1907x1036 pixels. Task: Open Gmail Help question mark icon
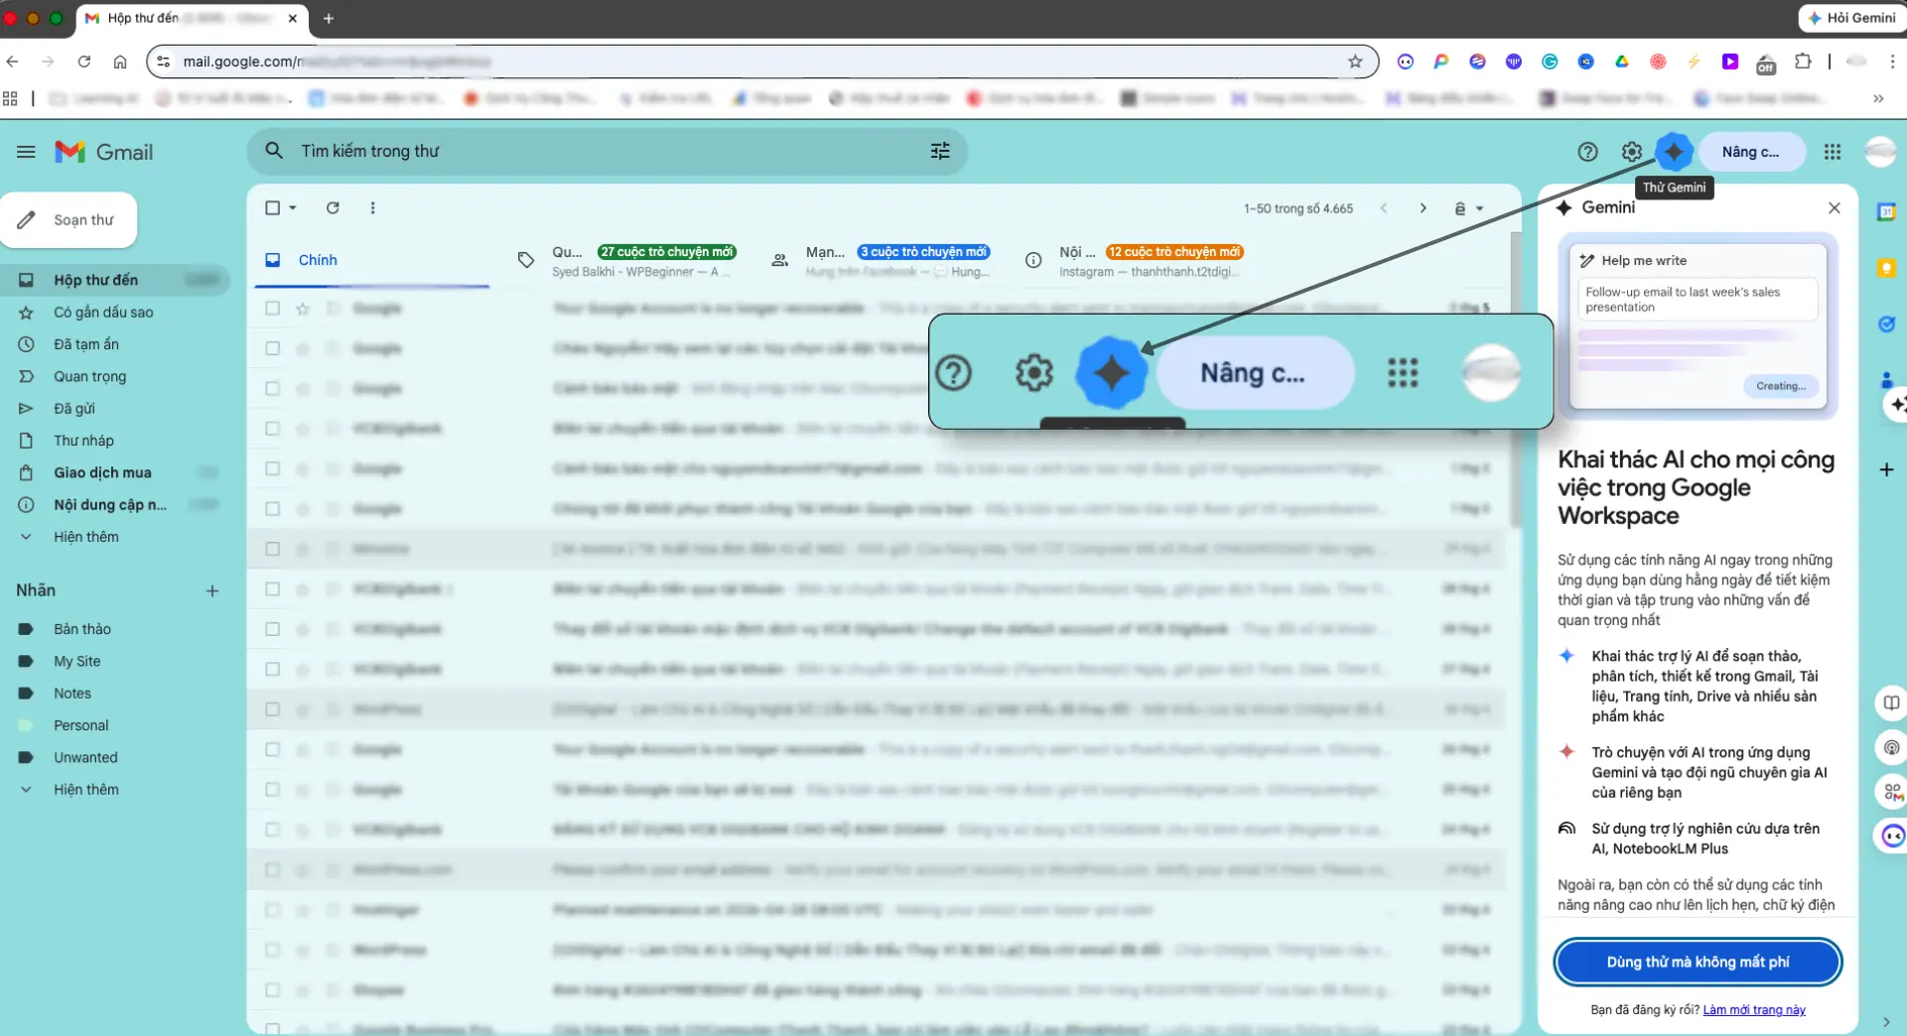coord(1587,152)
